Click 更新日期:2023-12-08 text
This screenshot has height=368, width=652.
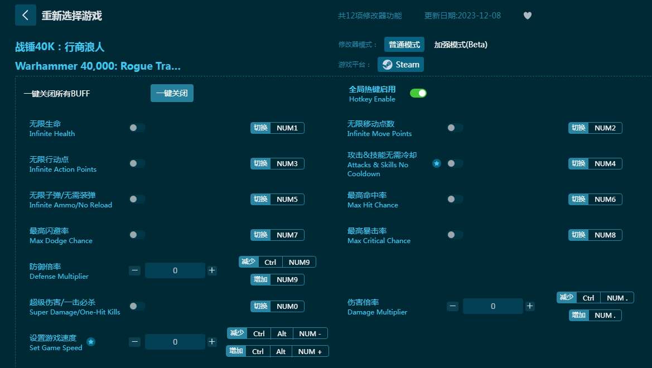click(462, 16)
